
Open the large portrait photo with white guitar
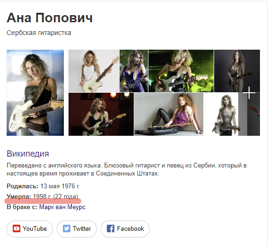[35, 93]
